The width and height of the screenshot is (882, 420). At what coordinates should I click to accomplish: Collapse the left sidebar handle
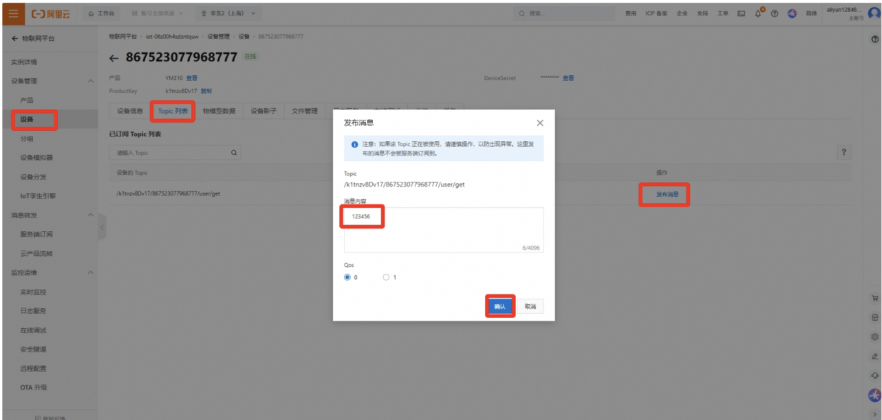coord(102,227)
